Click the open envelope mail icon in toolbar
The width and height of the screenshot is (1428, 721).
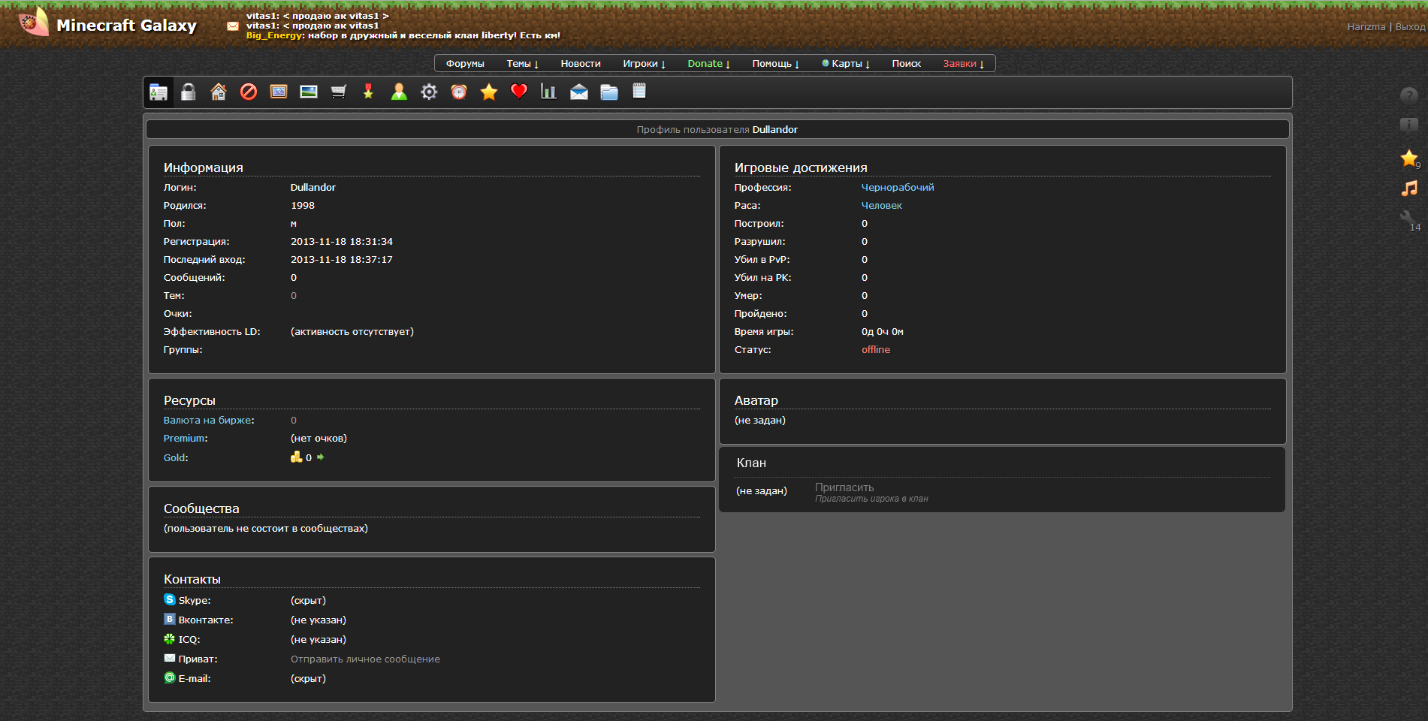point(579,92)
